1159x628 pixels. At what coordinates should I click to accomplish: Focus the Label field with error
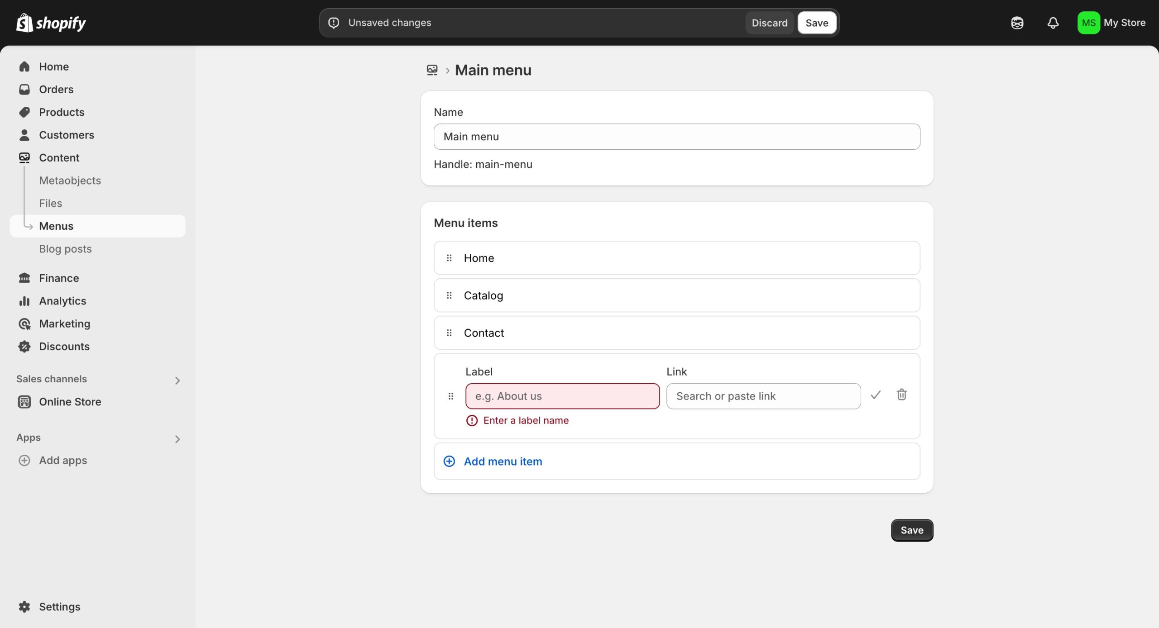pyautogui.click(x=562, y=396)
